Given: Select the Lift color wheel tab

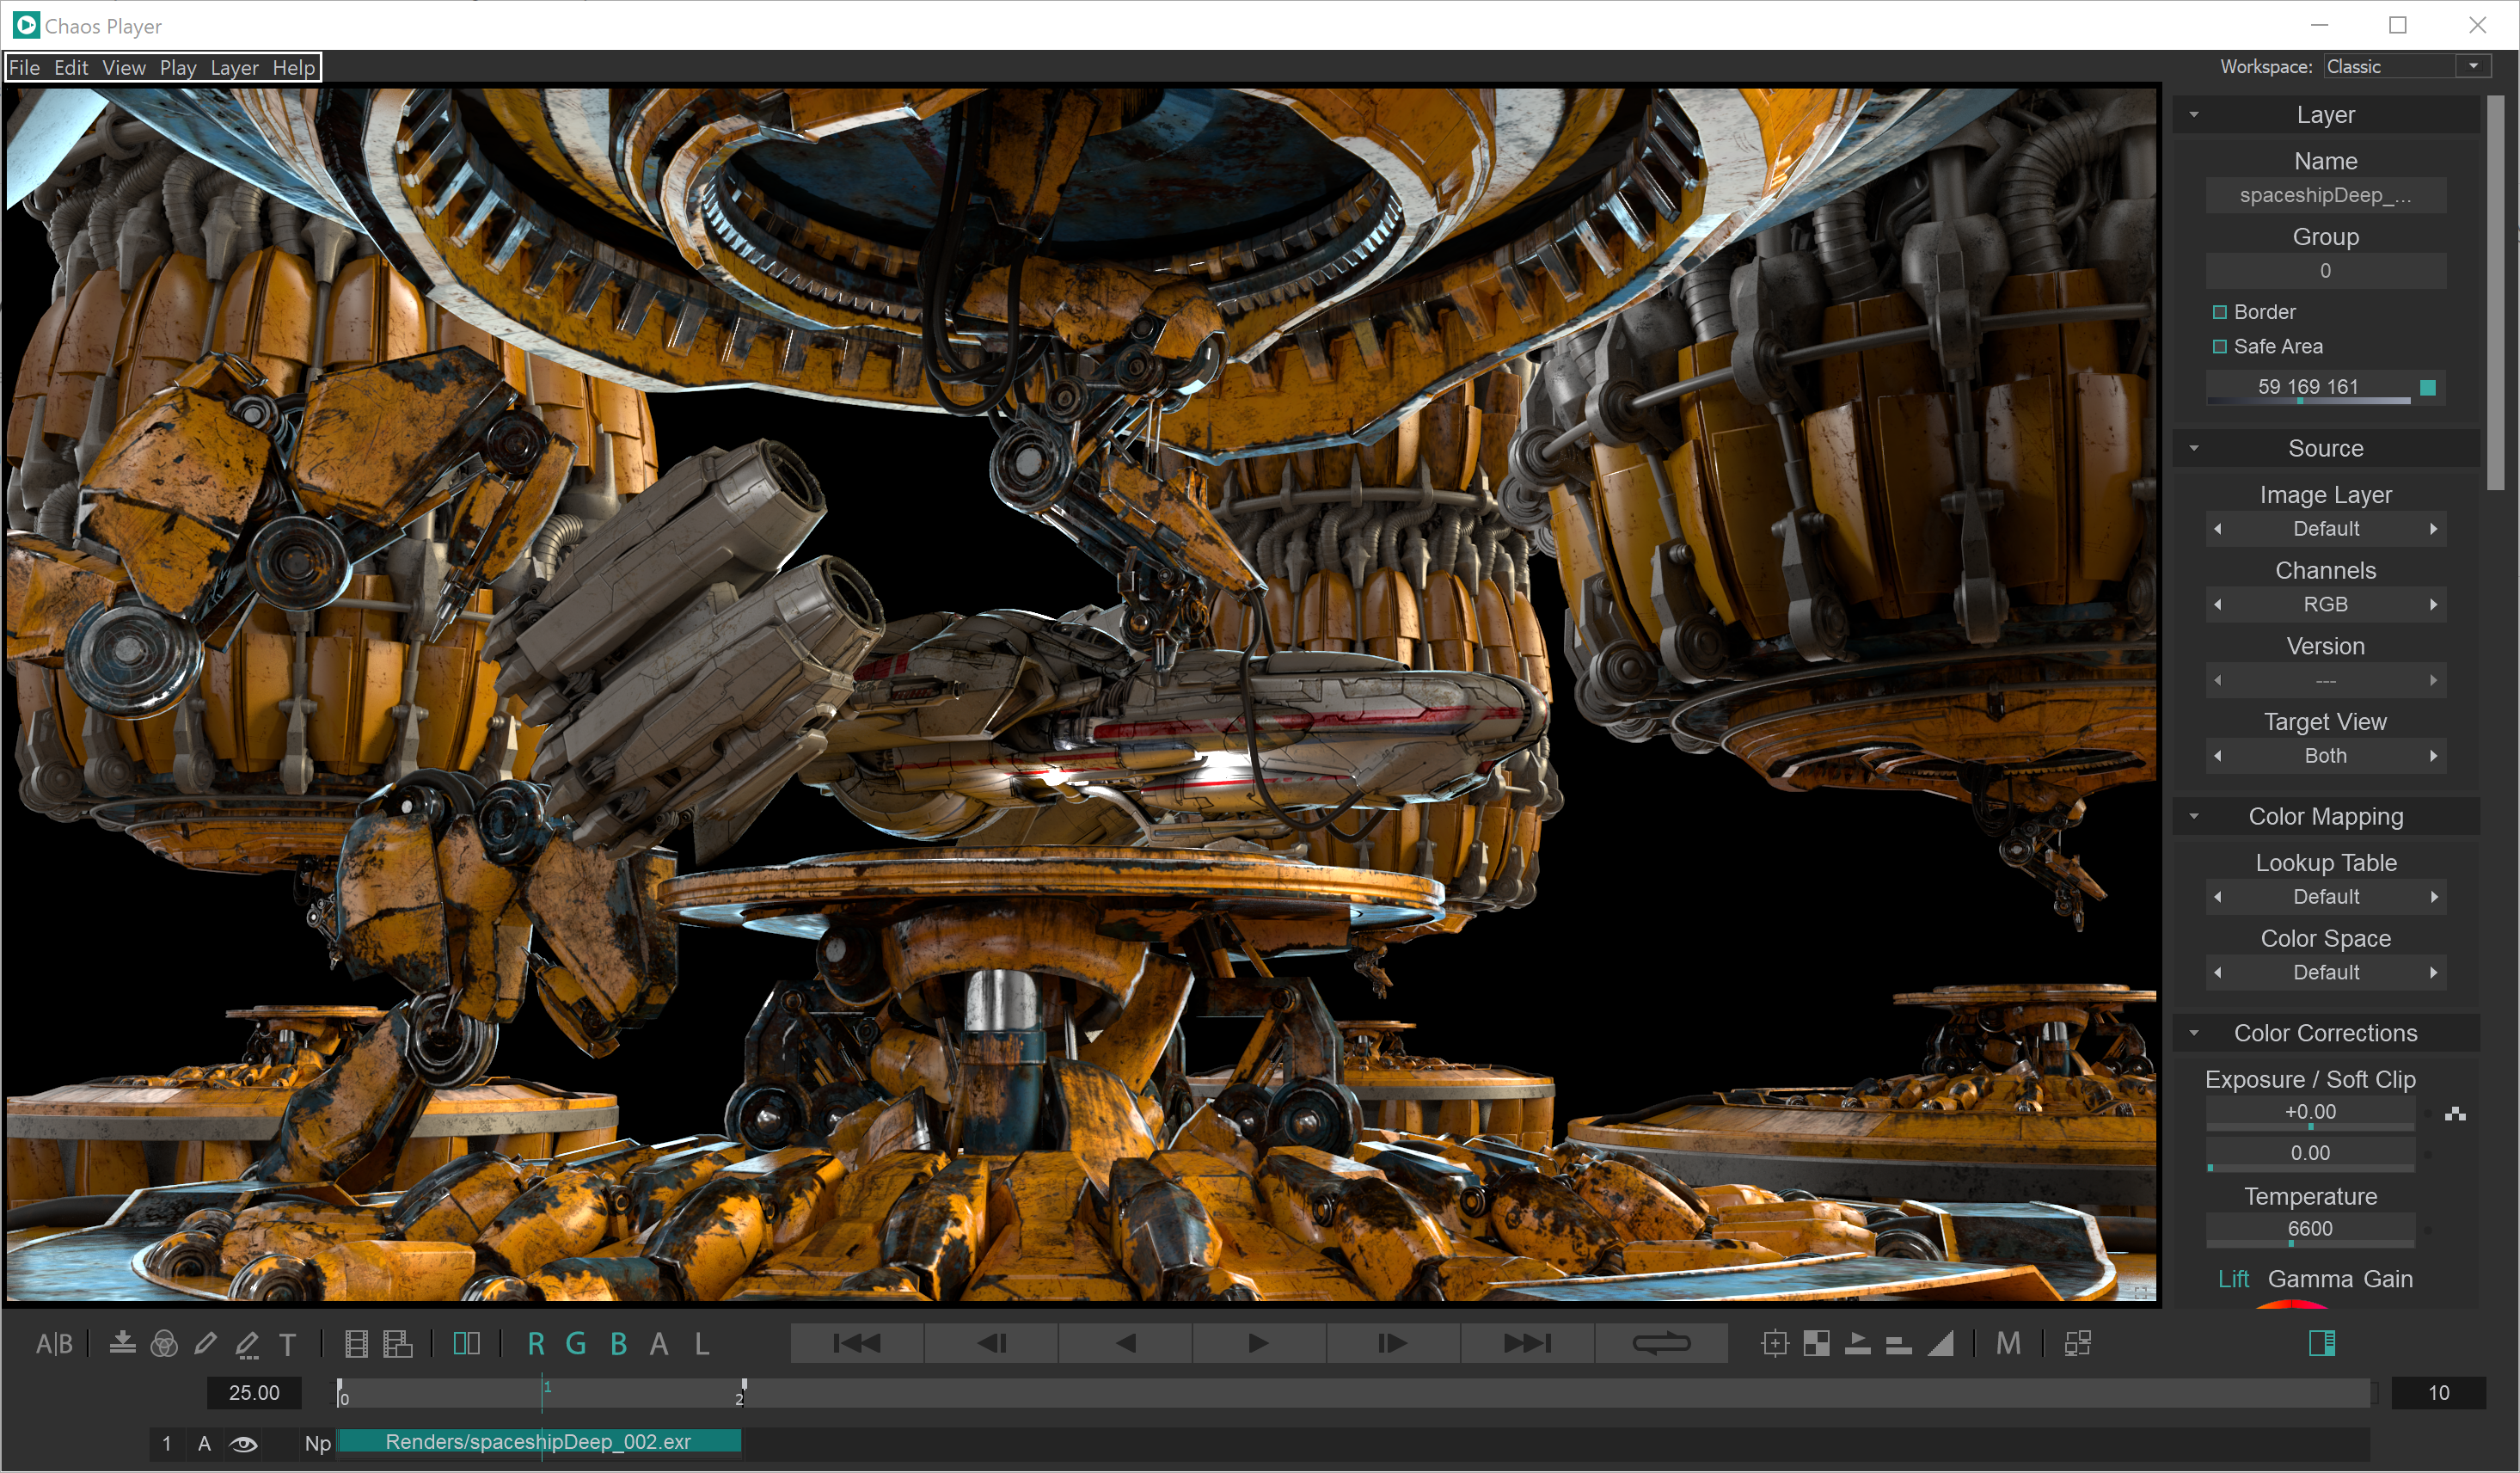Looking at the screenshot, I should pyautogui.click(x=2233, y=1279).
